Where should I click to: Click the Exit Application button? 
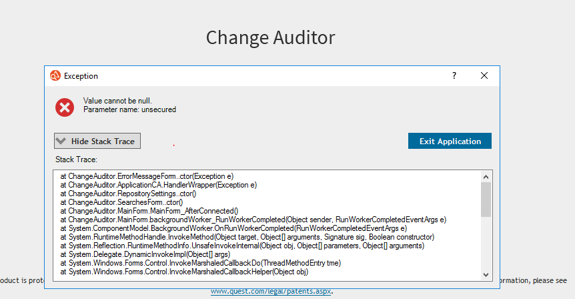[x=450, y=141]
